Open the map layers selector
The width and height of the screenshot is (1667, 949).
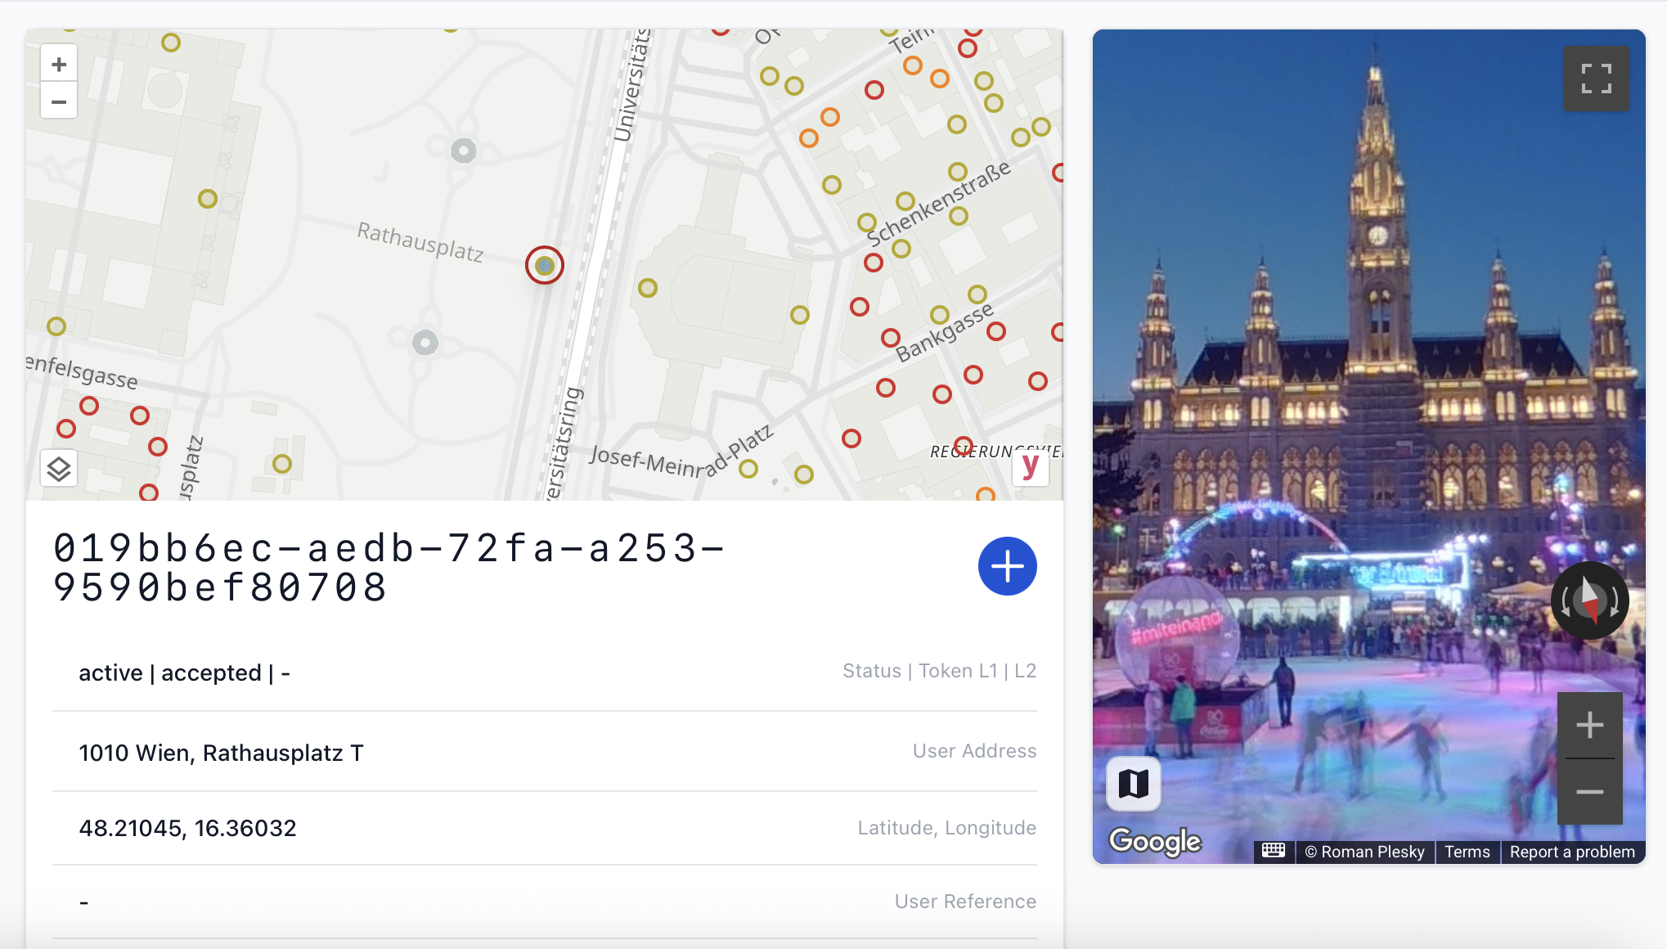click(59, 469)
